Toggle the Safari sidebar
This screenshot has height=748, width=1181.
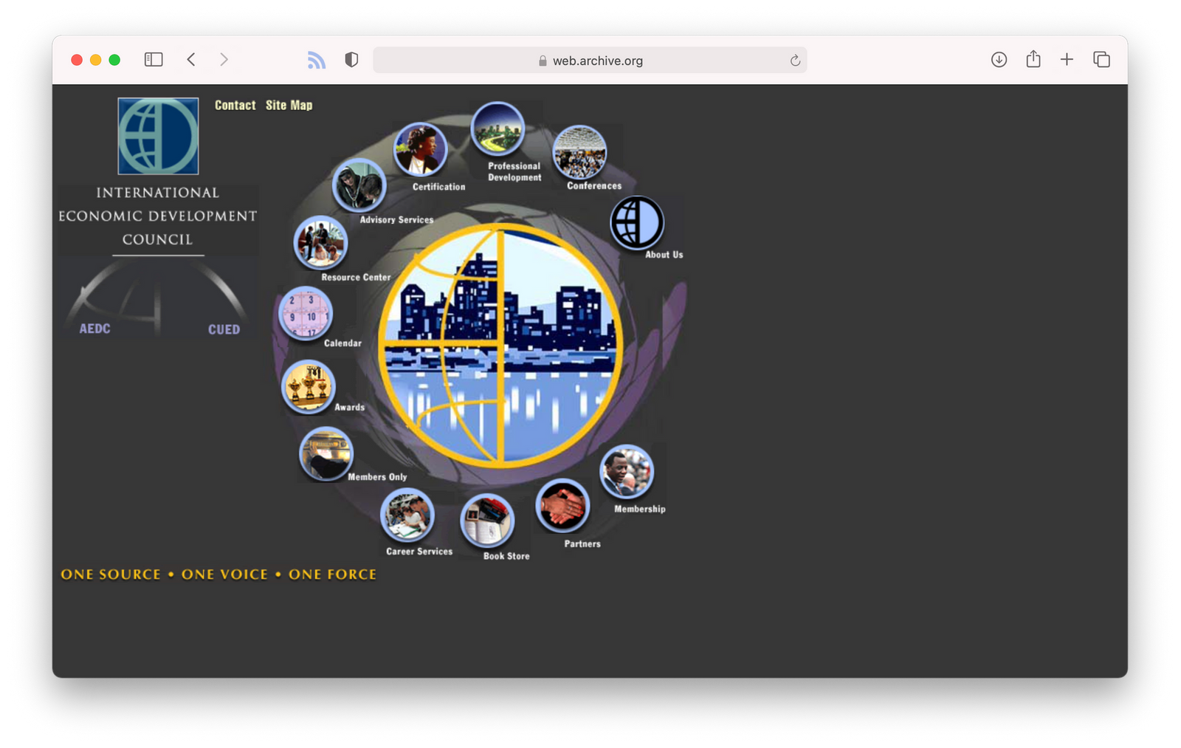coord(153,59)
